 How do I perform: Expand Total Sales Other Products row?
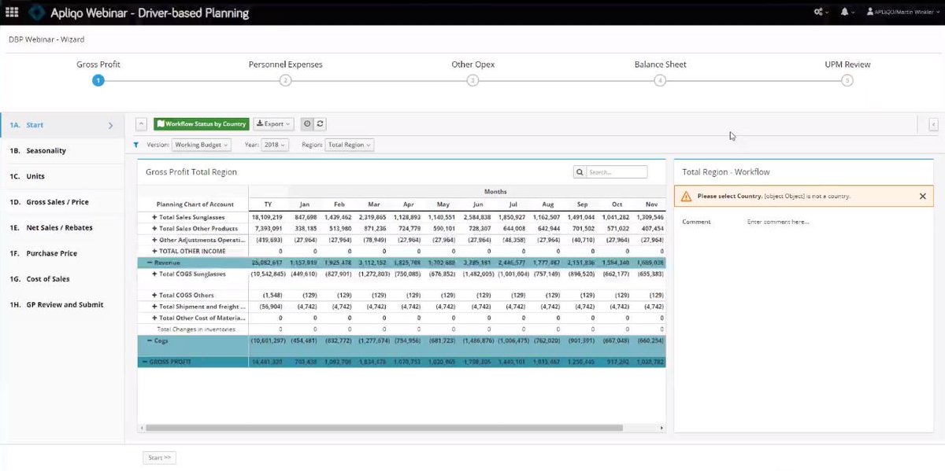154,229
